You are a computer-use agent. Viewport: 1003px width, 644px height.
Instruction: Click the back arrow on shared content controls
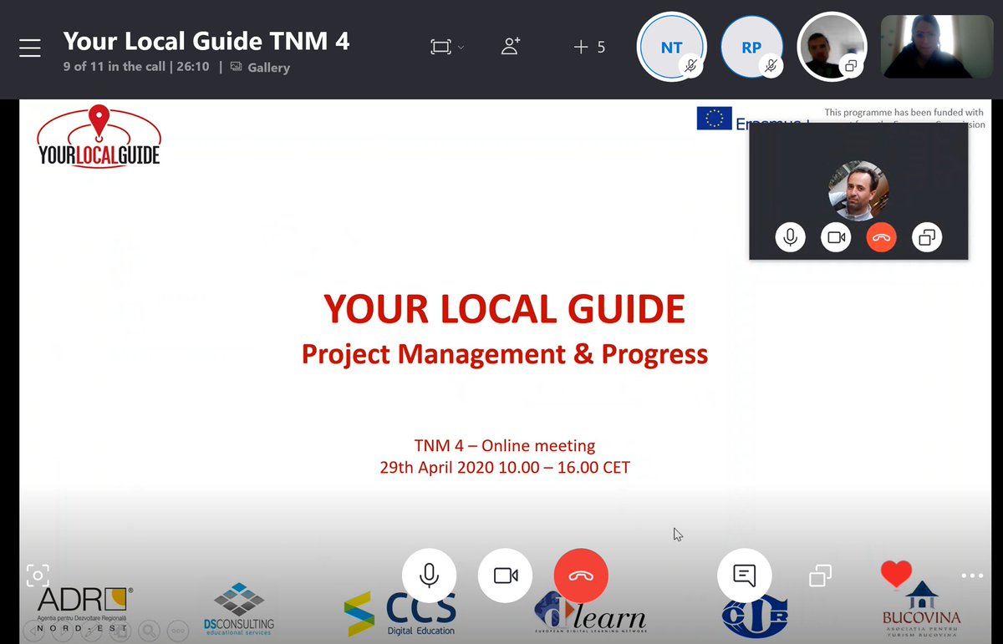pos(32,631)
